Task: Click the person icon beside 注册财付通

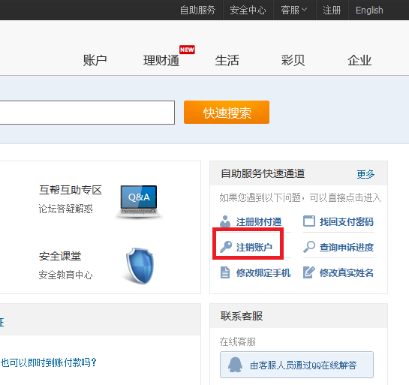Action: (225, 221)
